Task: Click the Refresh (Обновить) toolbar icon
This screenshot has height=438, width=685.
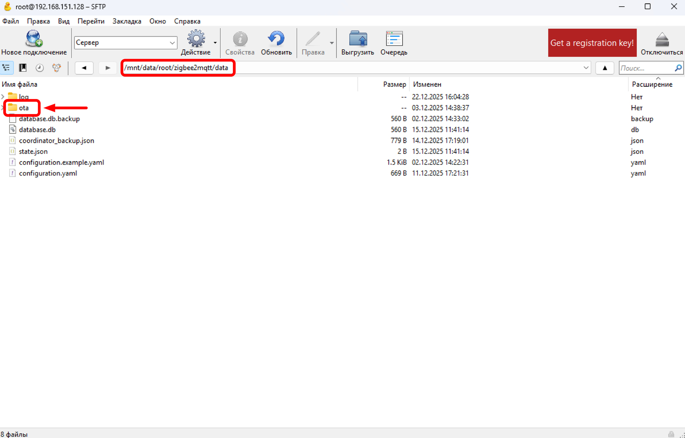Action: (276, 40)
